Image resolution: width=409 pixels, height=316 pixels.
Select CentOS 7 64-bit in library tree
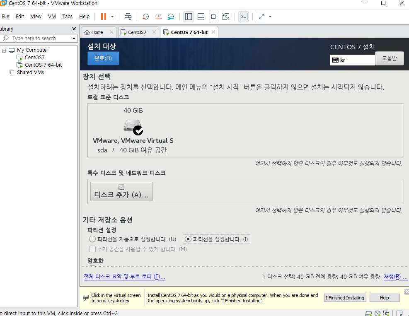pyautogui.click(x=43, y=65)
